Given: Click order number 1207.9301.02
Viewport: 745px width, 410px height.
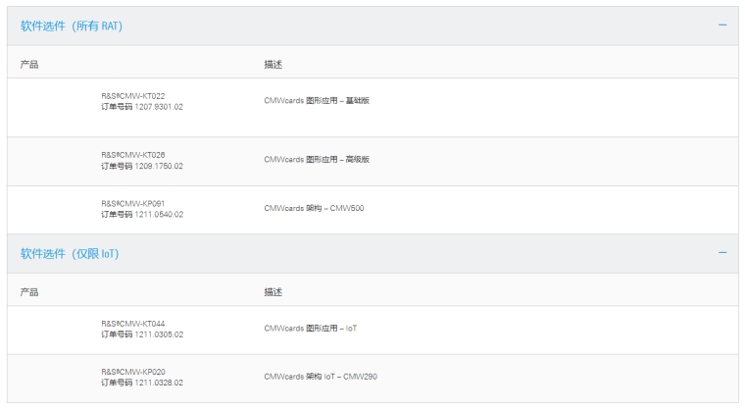Looking at the screenshot, I should coord(159,107).
